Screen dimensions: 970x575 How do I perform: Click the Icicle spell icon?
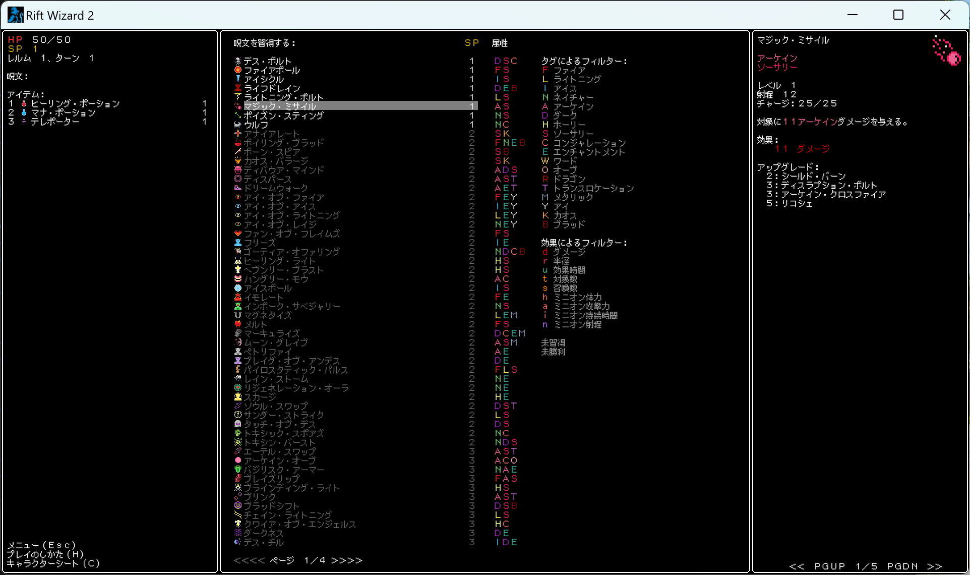[238, 79]
